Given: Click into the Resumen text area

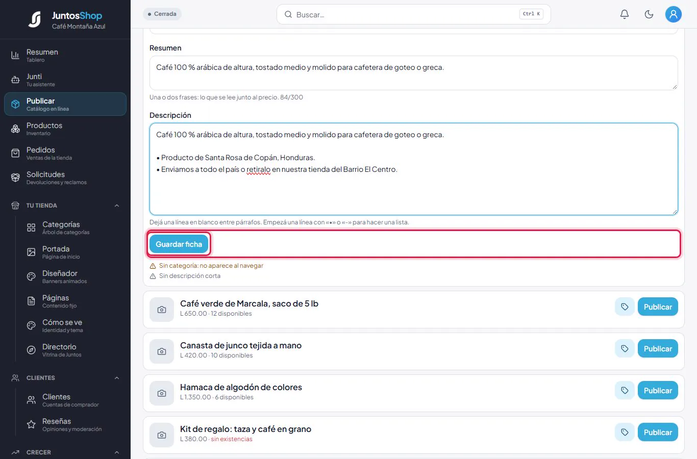Looking at the screenshot, I should [x=413, y=73].
